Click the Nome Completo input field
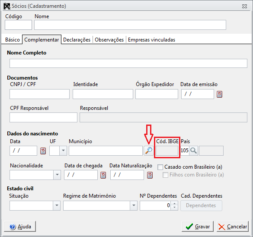Viewport: 253px width, 237px height. (x=128, y=63)
